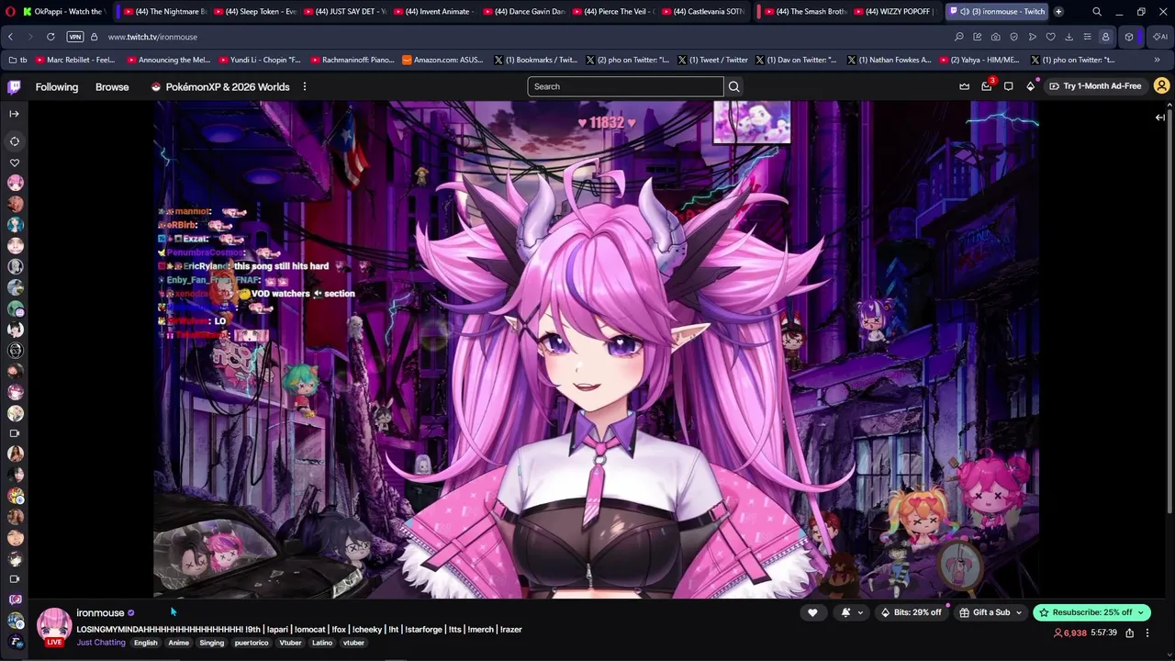Click the ironmouse stream video
Screen dimensions: 1175x661
coord(596,350)
